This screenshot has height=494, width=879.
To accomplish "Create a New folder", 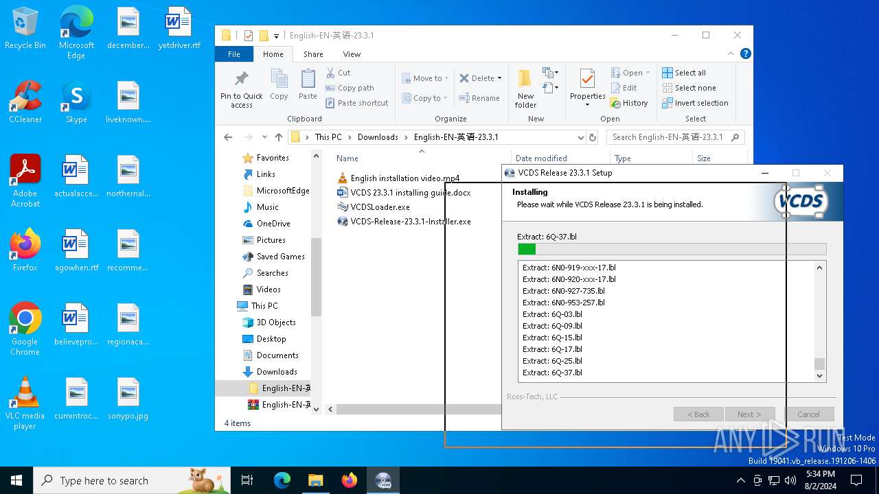I will click(525, 88).
